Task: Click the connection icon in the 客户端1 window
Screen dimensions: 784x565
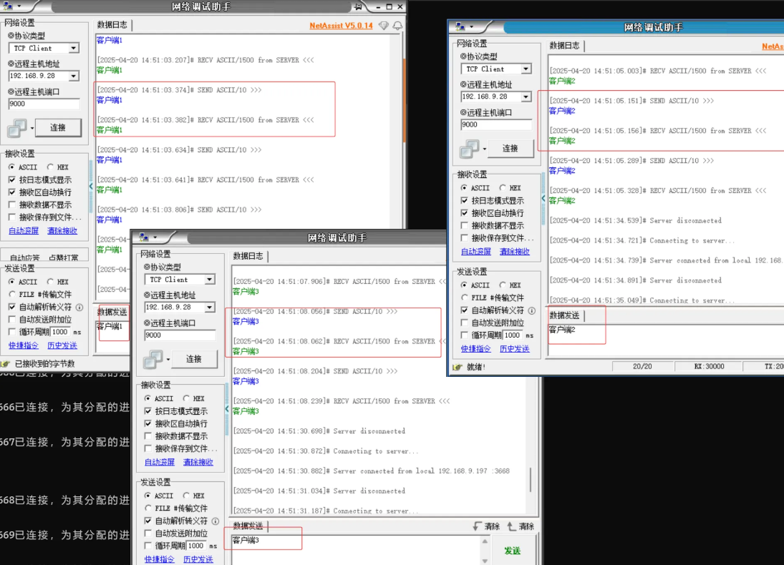Action: [x=17, y=128]
